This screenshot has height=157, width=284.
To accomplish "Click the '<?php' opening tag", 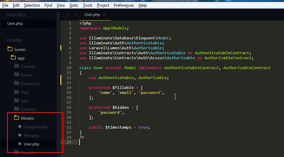I will pos(85,23).
